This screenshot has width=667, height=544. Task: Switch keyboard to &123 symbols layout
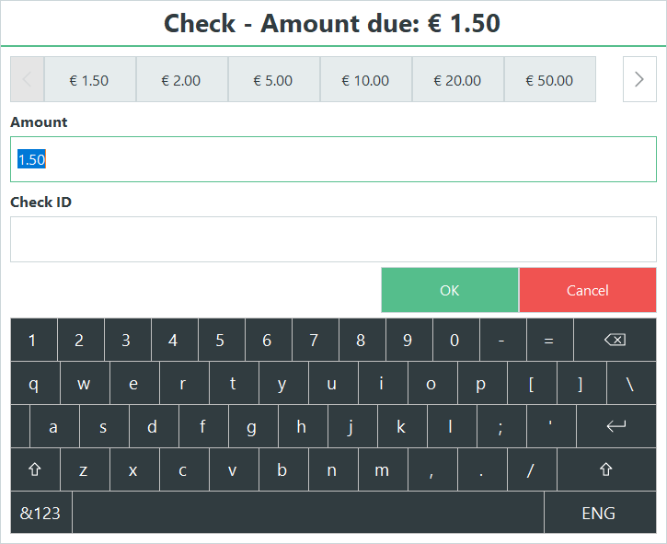tap(40, 513)
